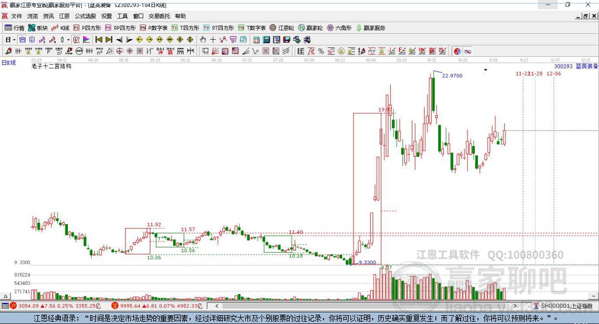Select the Gann fan lines tool
The image size is (599, 324).
(215, 51)
